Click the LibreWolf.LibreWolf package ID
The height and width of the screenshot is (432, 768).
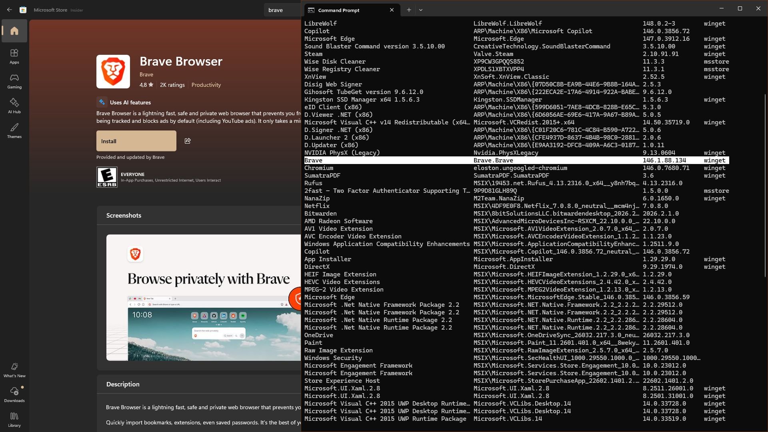coord(508,24)
